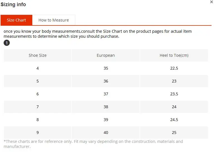
Task: Click the Shoe Size column header
Action: pyautogui.click(x=38, y=55)
